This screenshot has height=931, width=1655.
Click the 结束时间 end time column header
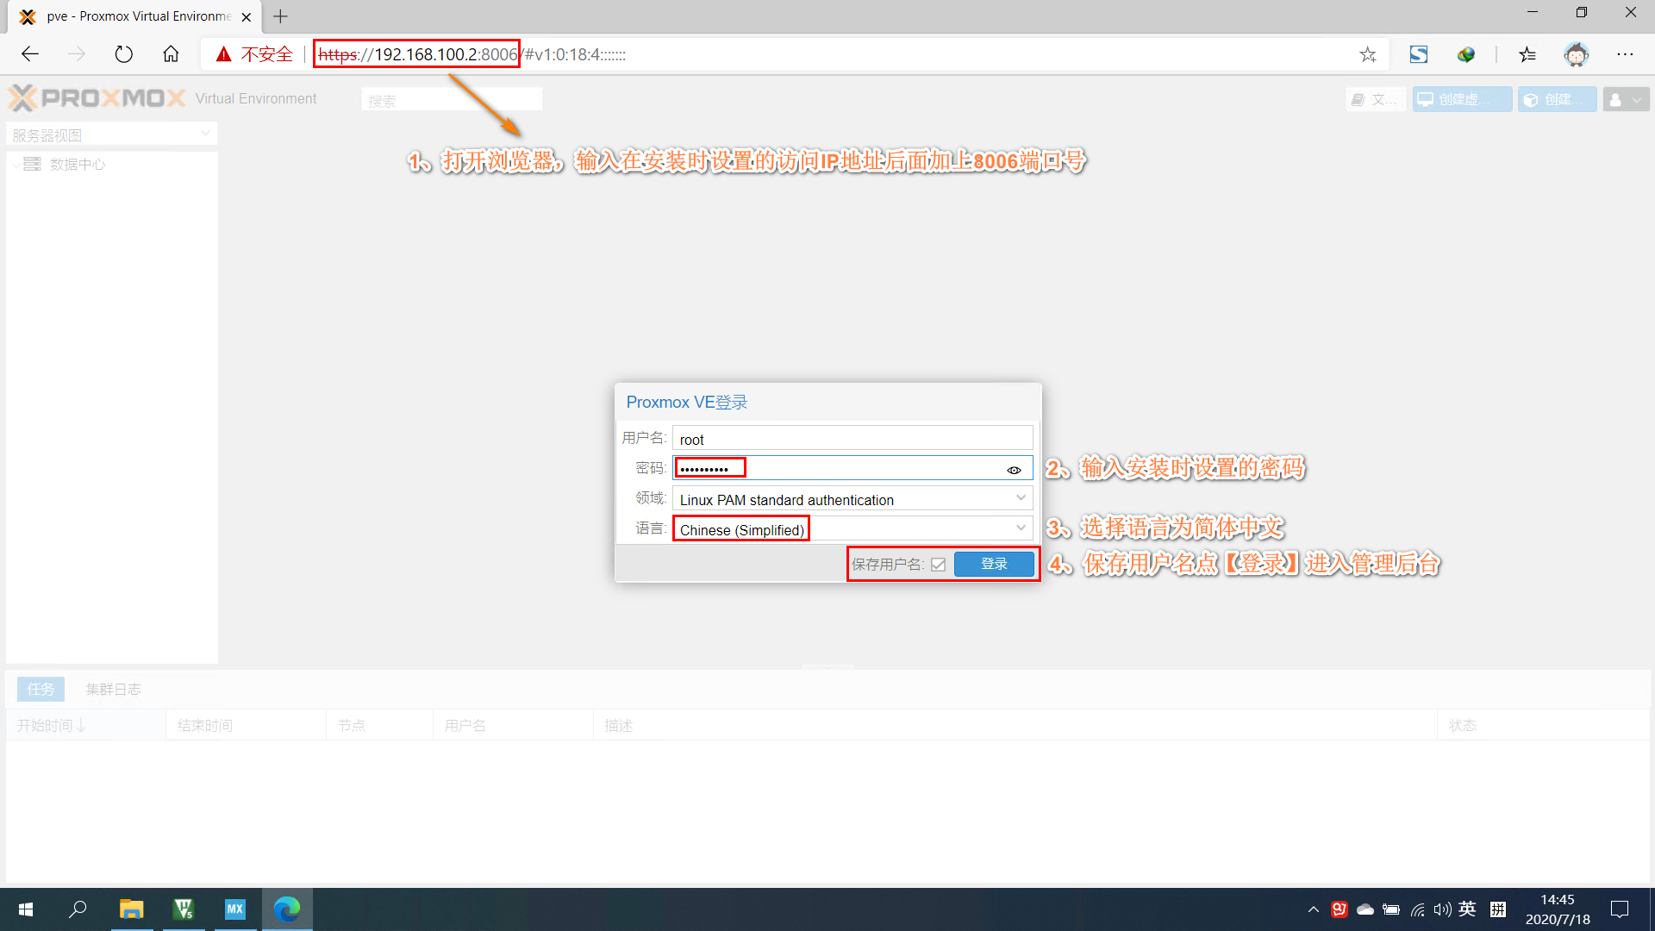click(246, 725)
